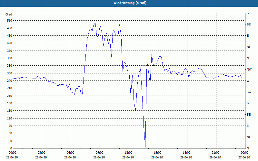Pick the 12:00 time label

click(128, 153)
